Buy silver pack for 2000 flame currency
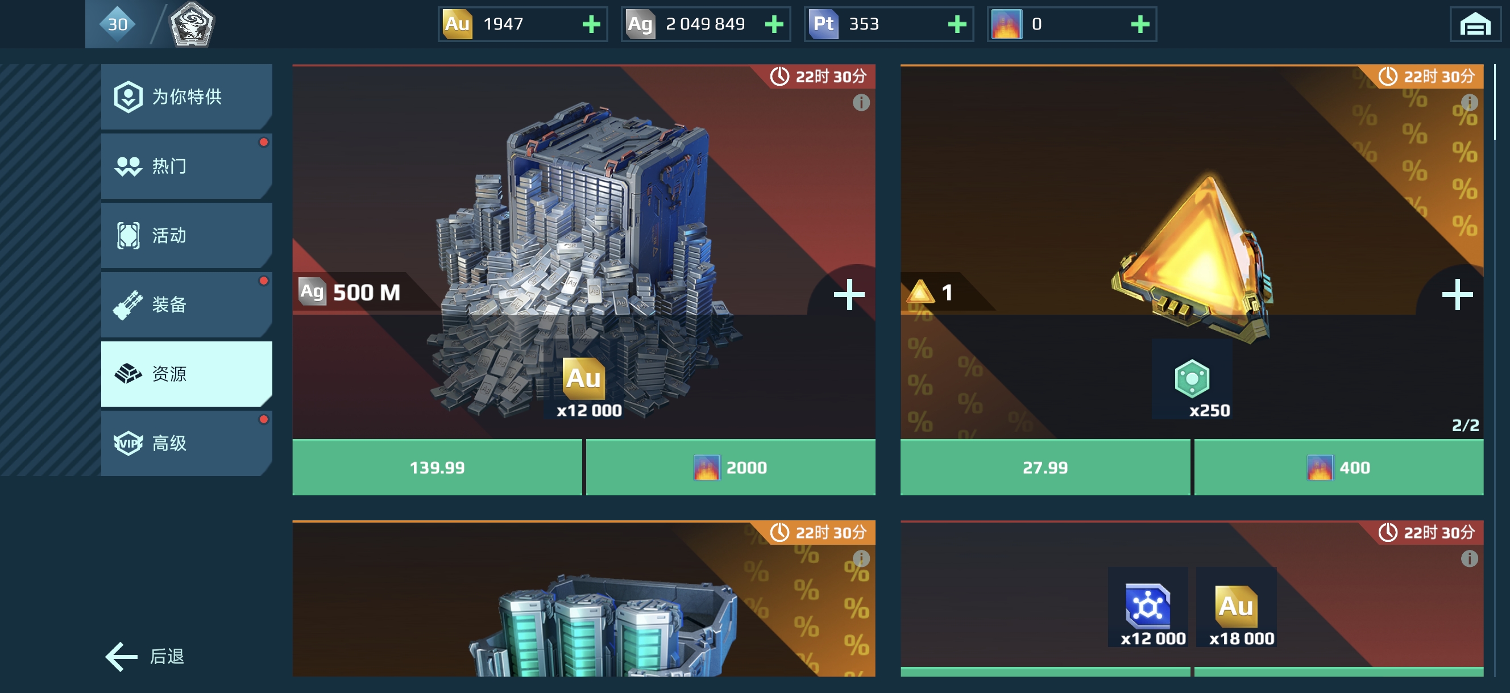 tap(731, 467)
